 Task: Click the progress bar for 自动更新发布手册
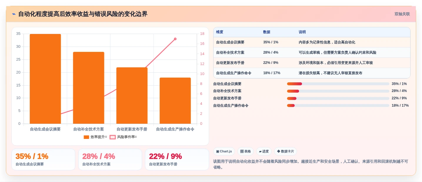338,98
